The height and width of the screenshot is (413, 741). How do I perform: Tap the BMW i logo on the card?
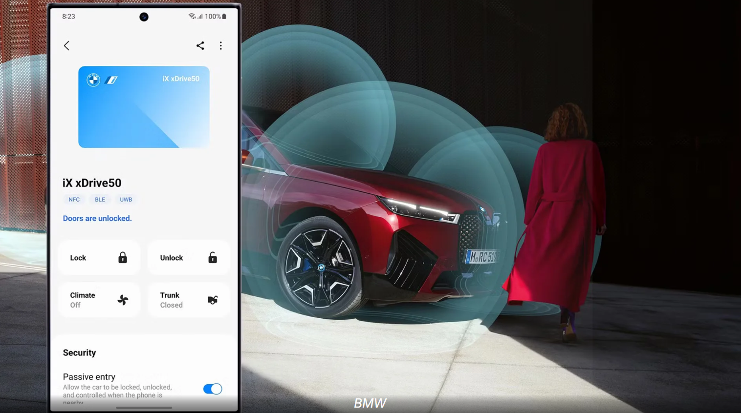111,80
